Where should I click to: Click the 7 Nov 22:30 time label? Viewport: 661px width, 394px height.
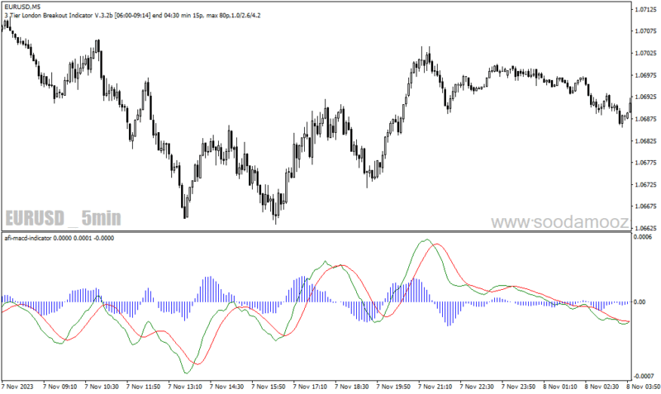pos(477,387)
